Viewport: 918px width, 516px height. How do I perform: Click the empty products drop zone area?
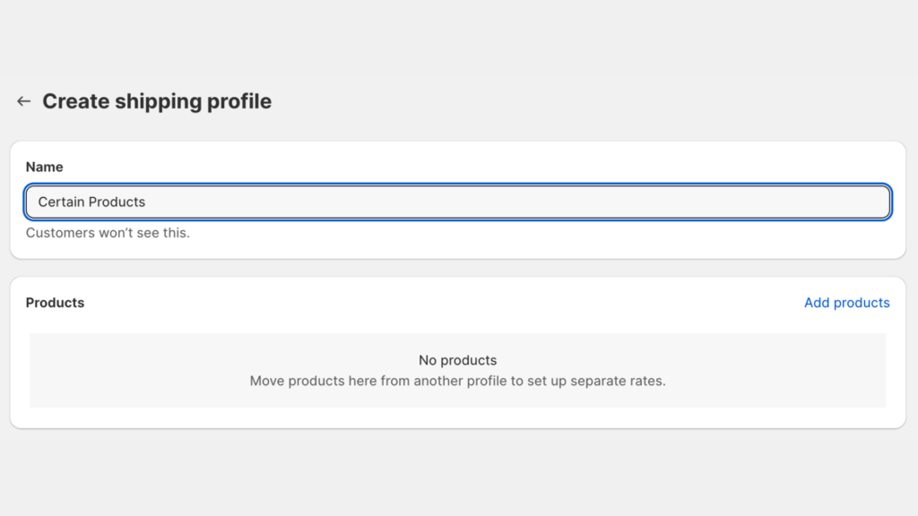pyautogui.click(x=458, y=370)
